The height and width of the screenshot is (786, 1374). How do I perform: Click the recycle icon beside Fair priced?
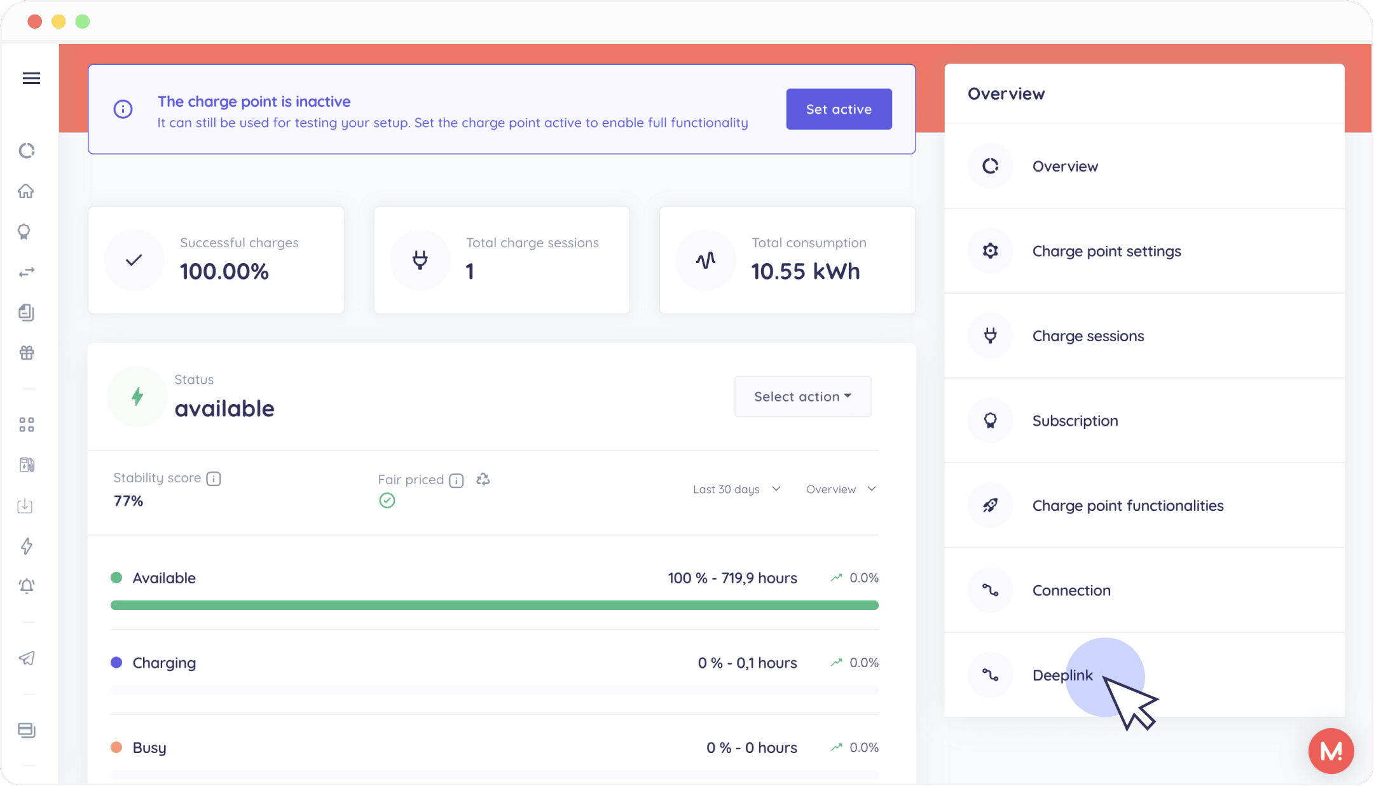point(483,480)
